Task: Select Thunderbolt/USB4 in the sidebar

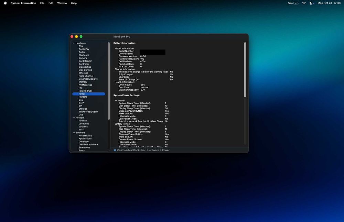Action: click(88, 112)
